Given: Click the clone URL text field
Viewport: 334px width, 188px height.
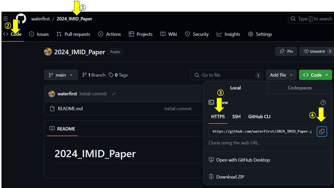Looking at the screenshot, I should pyautogui.click(x=262, y=131).
